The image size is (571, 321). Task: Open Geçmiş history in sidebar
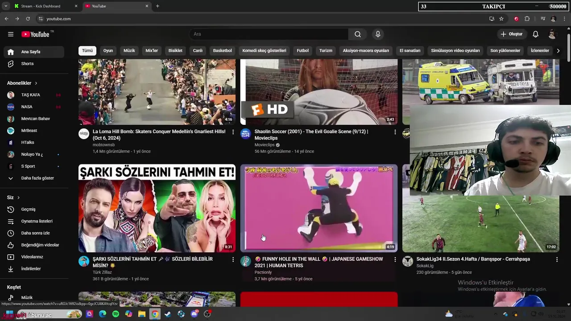tap(34, 209)
